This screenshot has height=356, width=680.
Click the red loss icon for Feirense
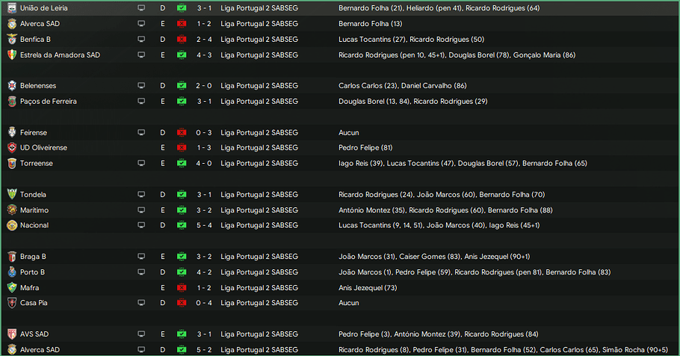[182, 132]
